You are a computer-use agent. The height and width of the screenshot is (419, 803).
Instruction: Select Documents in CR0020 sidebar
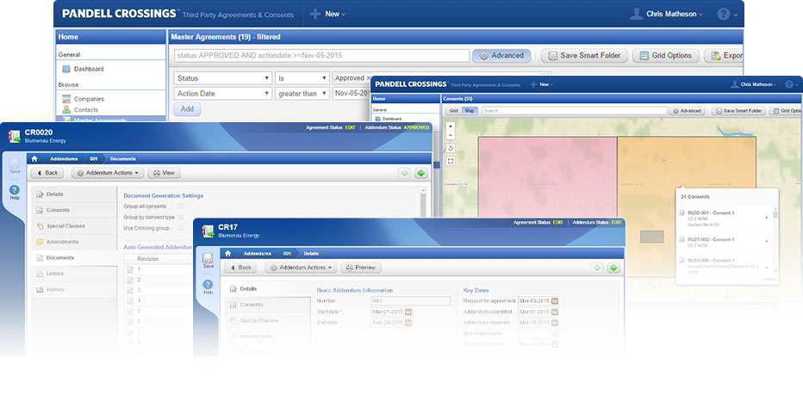[74, 258]
